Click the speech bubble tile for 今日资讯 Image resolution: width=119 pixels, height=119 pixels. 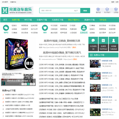[93, 40]
